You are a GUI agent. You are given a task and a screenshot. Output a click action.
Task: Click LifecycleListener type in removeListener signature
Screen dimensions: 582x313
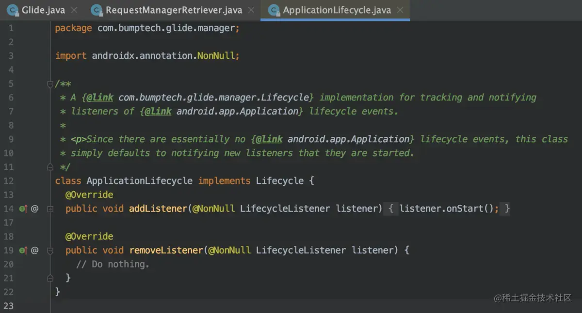point(301,250)
